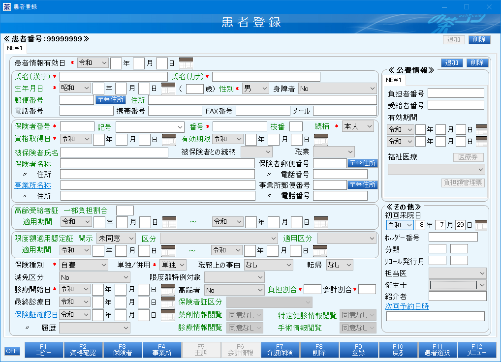Expand 身障者 dropdown

(338, 89)
